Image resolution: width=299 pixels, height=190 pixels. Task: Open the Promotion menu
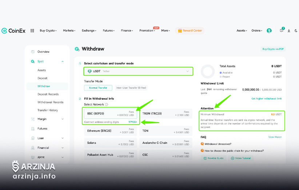tap(147, 31)
